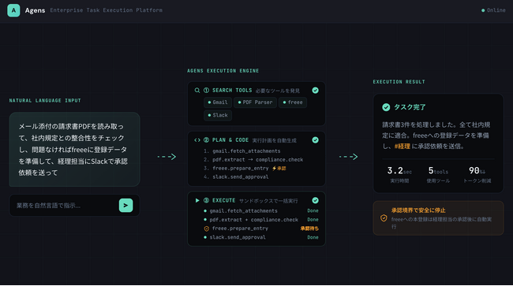Click the Japanese request message card
The image size is (513, 286).
[x=75, y=150]
